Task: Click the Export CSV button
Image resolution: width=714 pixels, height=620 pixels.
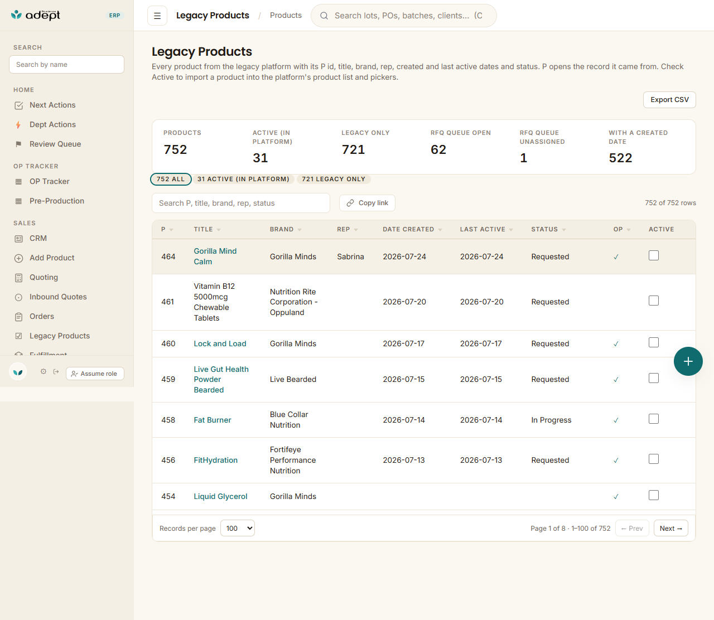Action: tap(669, 100)
